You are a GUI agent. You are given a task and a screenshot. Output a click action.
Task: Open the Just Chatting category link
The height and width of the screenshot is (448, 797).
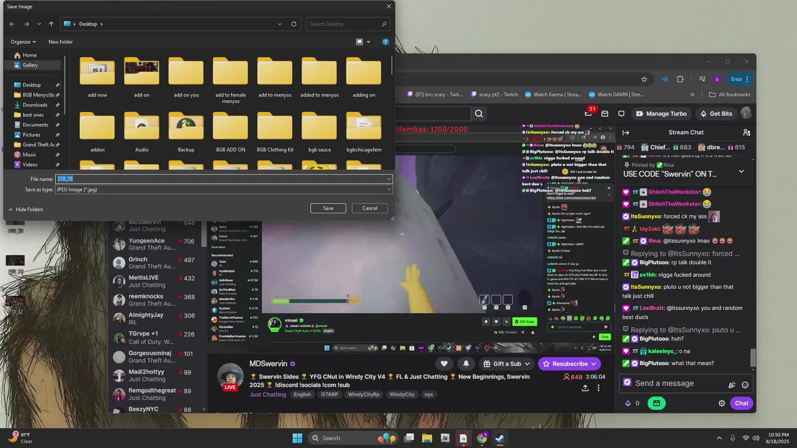coord(268,394)
